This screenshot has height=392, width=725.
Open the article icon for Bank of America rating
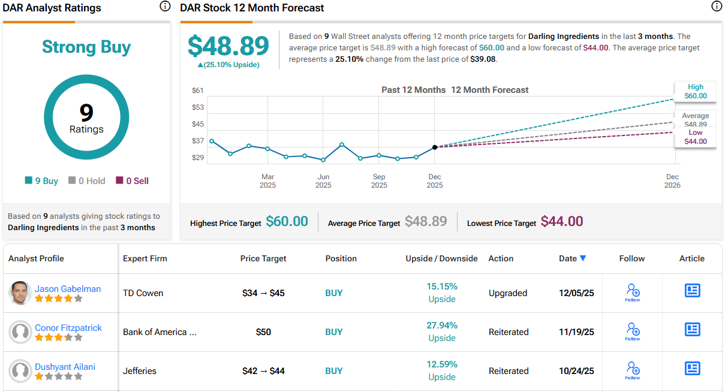(692, 330)
